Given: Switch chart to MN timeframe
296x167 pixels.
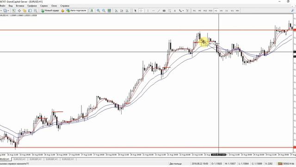Looking at the screenshot, I should [x=237, y=11].
